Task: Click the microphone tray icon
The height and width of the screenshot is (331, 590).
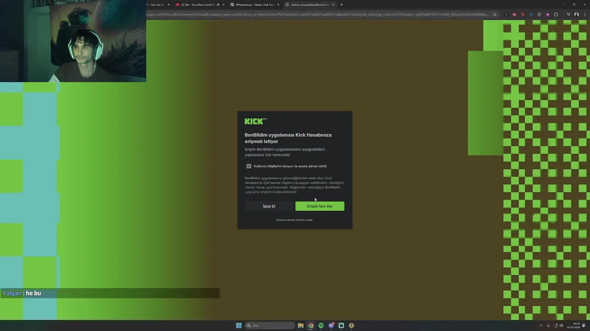Action: pyautogui.click(x=548, y=325)
